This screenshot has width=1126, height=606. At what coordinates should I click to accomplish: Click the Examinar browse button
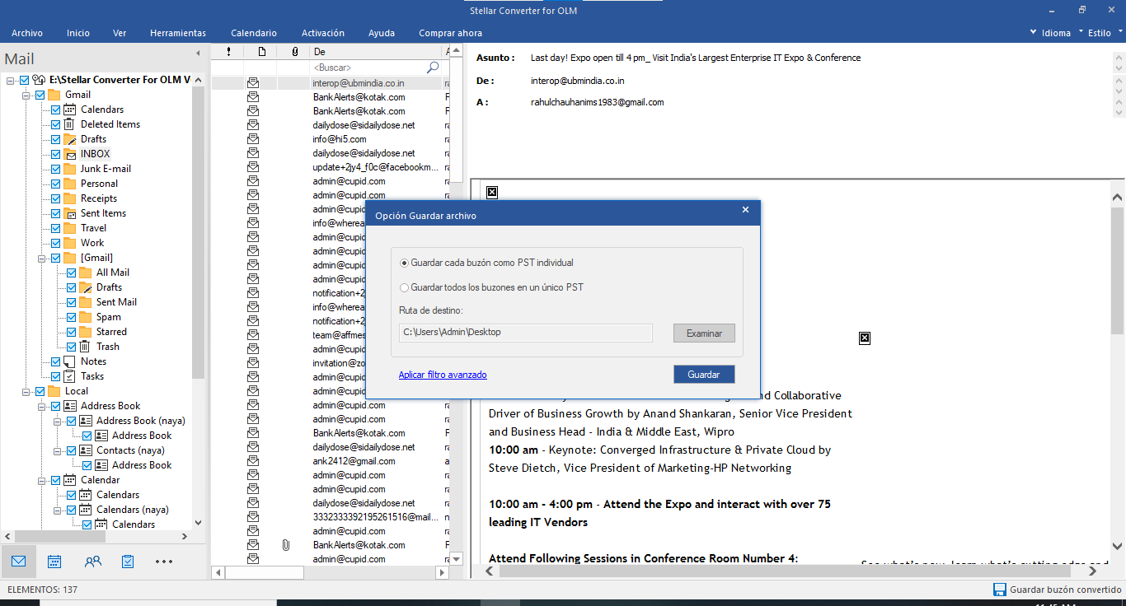[704, 333]
